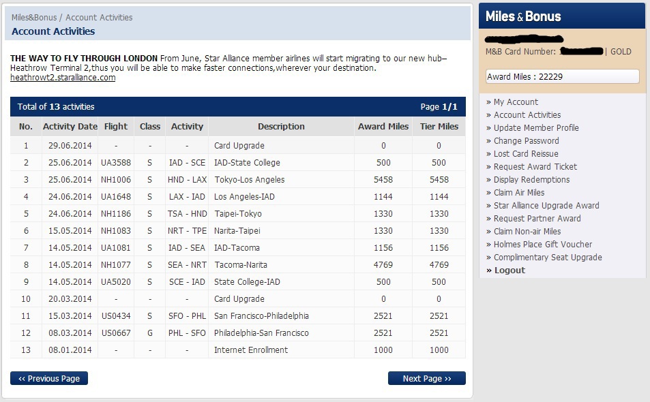
Task: Select Change Password link
Action: click(526, 141)
